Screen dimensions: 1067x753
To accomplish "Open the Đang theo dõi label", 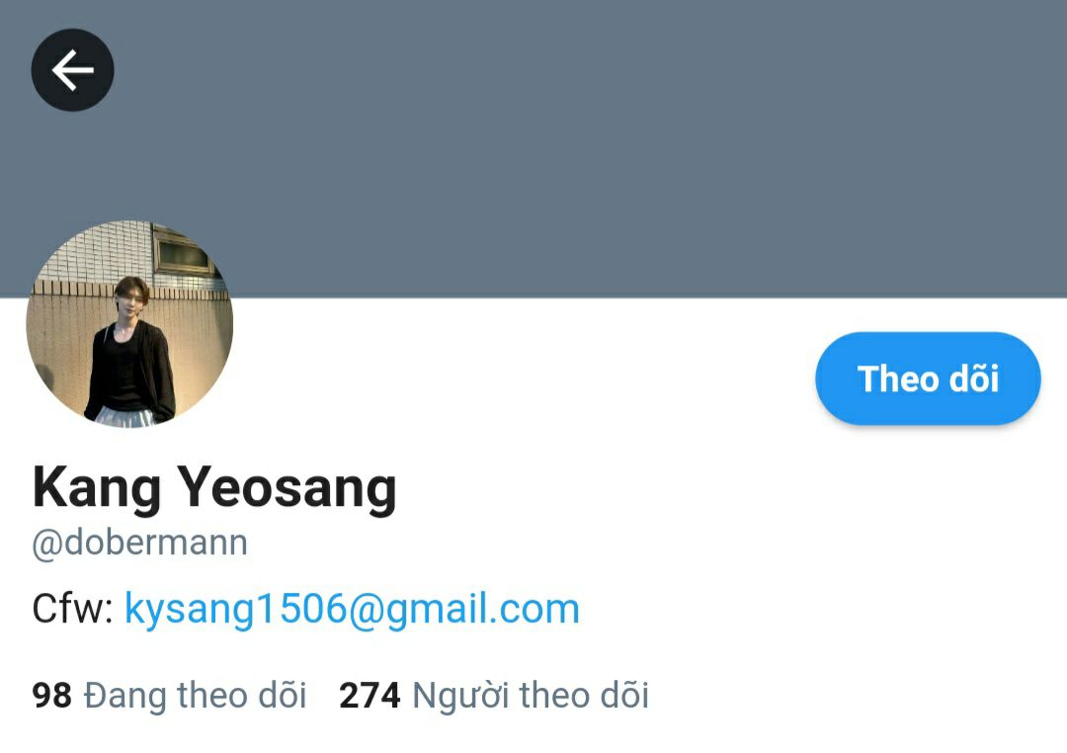I will (x=196, y=696).
